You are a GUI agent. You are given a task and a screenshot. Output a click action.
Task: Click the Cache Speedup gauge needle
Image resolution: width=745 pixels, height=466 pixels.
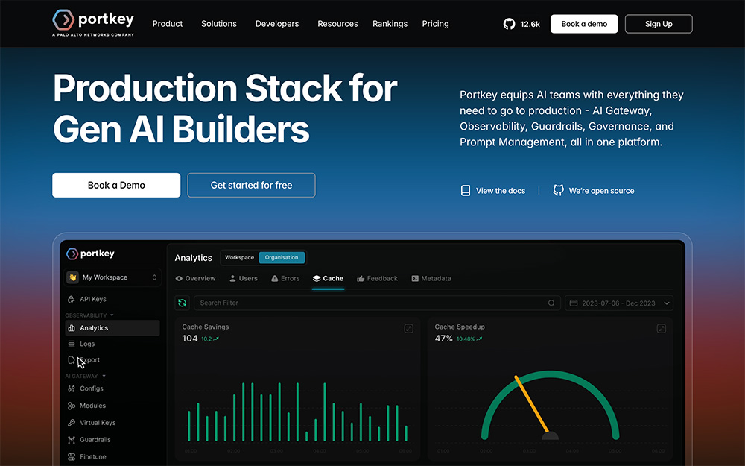(532, 403)
